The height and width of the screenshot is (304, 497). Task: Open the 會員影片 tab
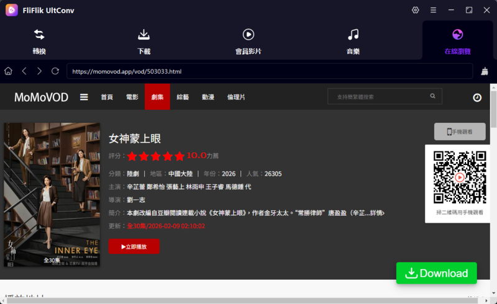248,41
